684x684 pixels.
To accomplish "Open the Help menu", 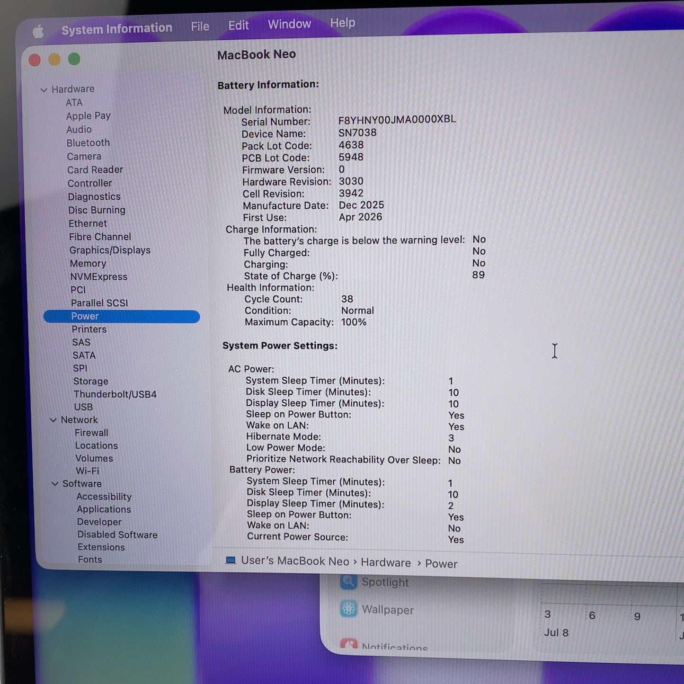I will click(x=343, y=23).
